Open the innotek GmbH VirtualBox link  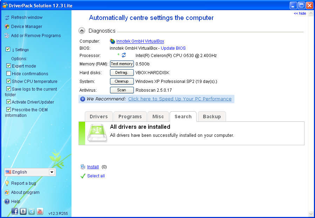click(140, 41)
